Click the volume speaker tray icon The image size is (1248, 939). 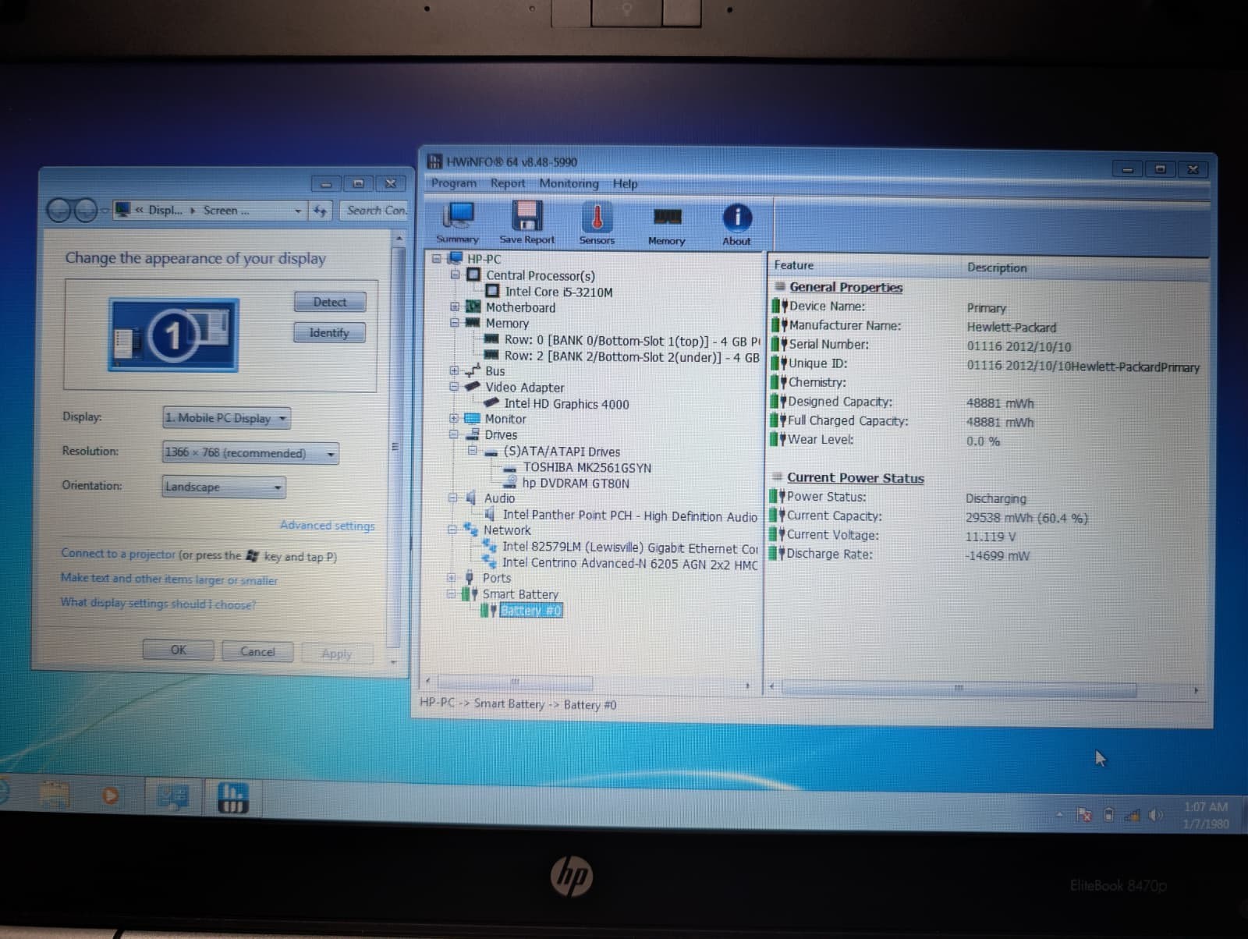[1155, 815]
